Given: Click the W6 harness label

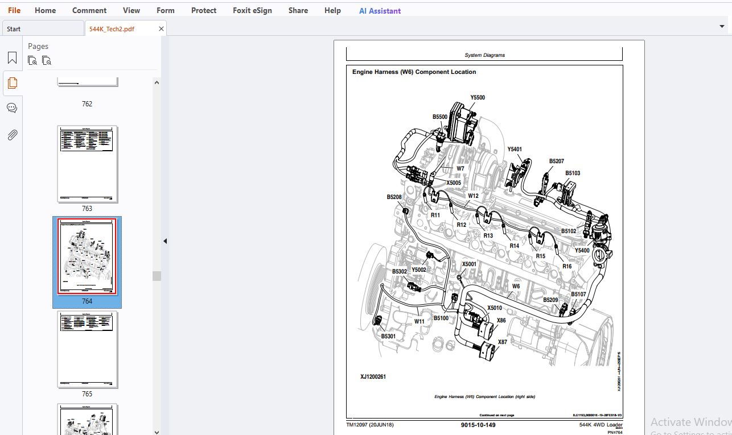Looking at the screenshot, I should click(516, 287).
